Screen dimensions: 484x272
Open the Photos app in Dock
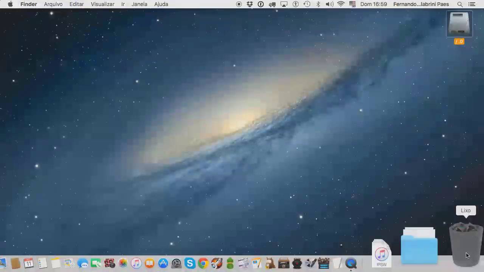coord(123,263)
